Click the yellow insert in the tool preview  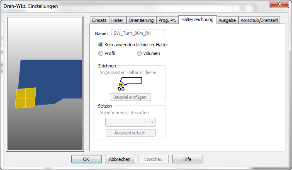(26, 98)
